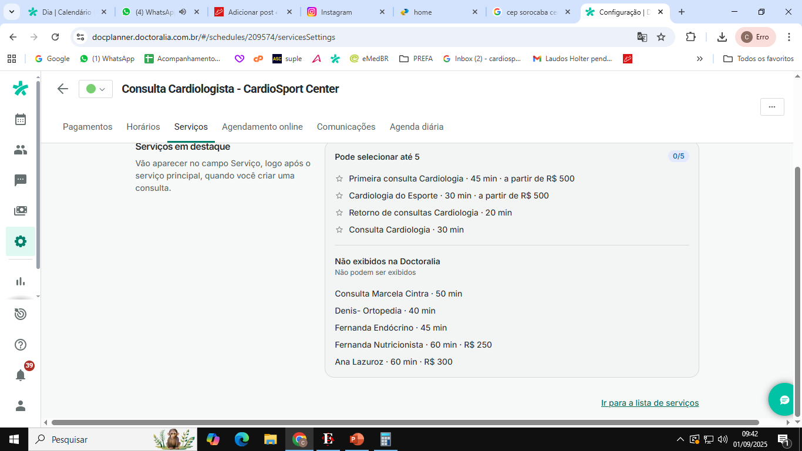Open the calendar icon in sidebar
The image size is (802, 451).
pyautogui.click(x=21, y=119)
